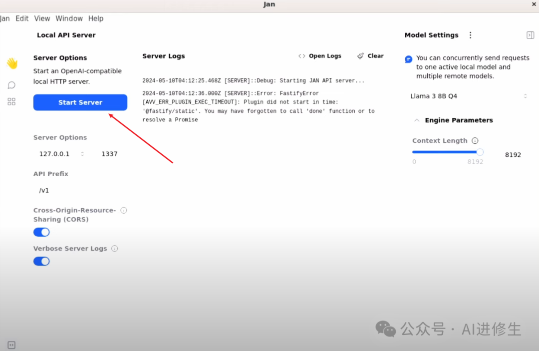
Task: Open the Llama 3 8B Q4 model selector
Action: tap(469, 96)
